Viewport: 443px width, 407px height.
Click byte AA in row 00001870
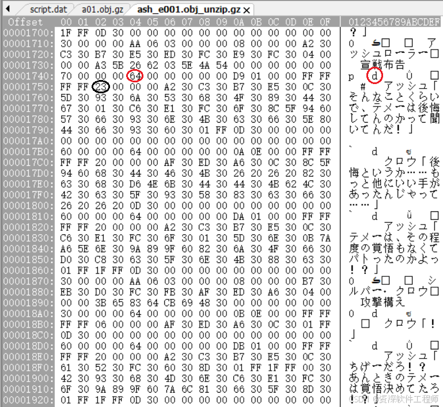coord(135,281)
